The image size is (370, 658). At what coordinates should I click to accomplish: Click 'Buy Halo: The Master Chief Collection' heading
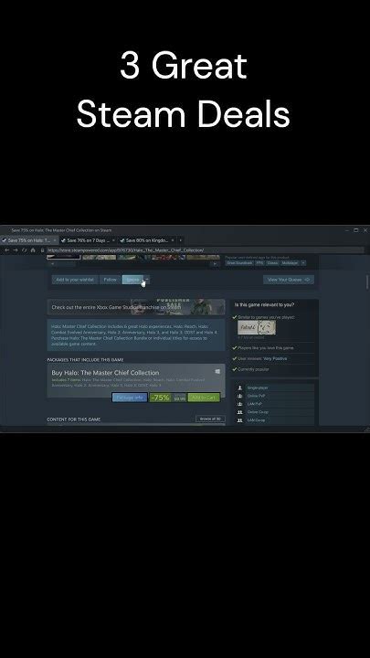pos(105,373)
